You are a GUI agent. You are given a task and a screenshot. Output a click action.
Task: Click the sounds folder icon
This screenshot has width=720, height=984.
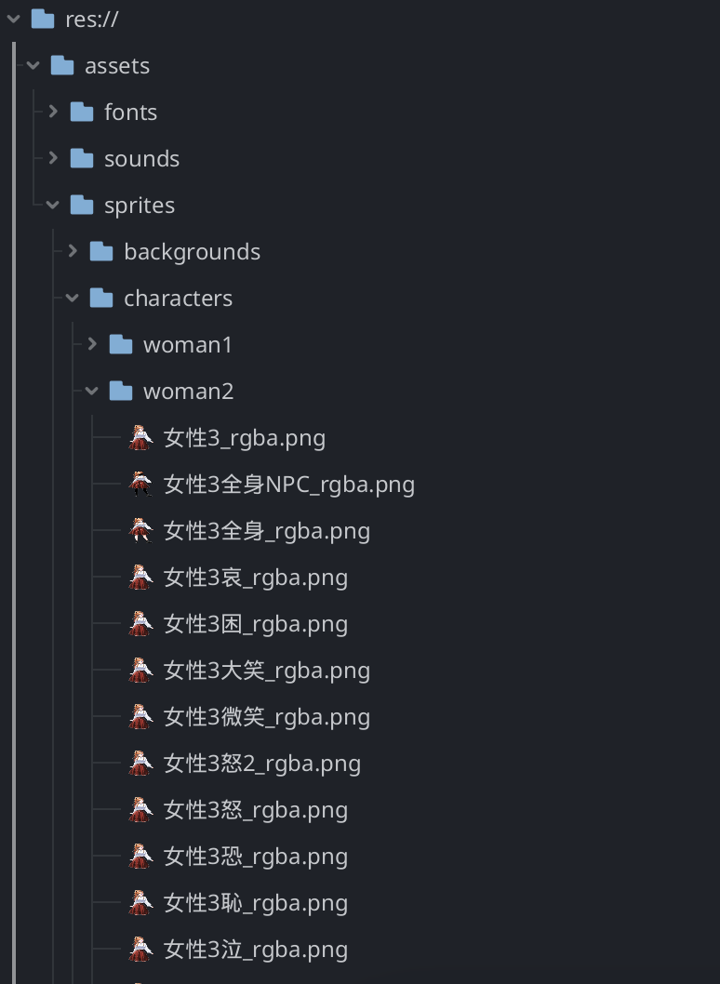(82, 158)
